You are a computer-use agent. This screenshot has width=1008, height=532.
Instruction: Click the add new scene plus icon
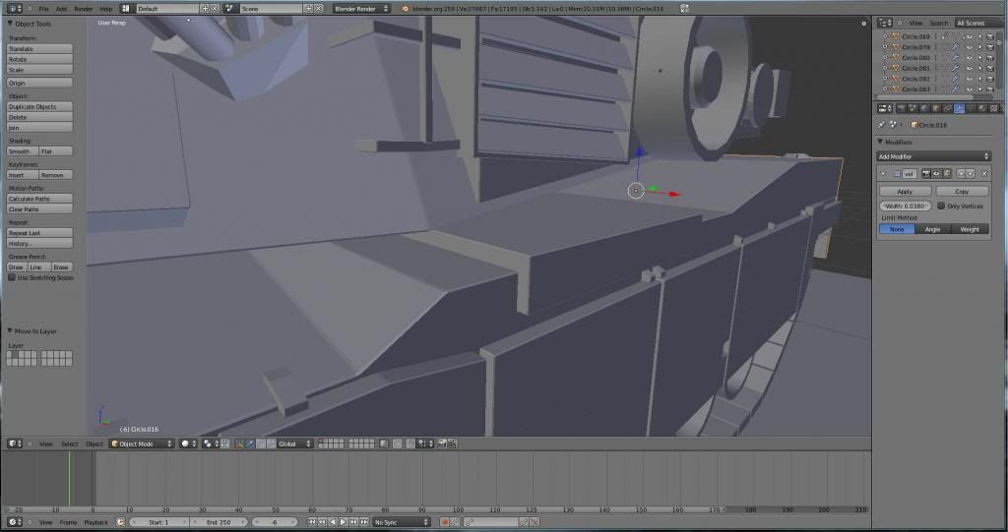(x=309, y=8)
